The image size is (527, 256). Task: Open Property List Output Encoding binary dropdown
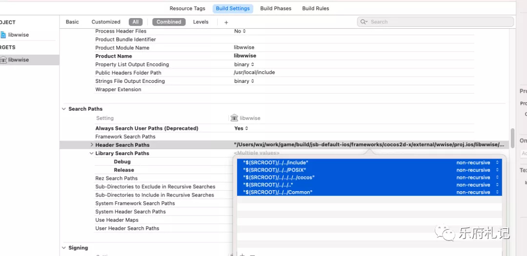(x=244, y=64)
